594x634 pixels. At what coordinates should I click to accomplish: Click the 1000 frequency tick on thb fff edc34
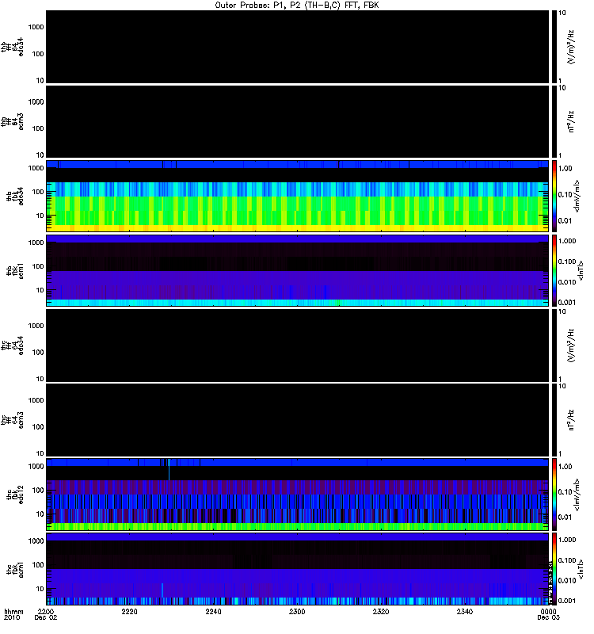[36, 27]
